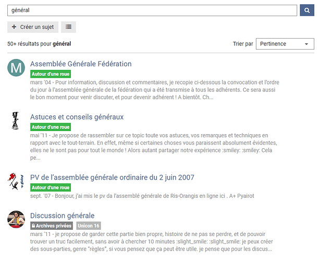Click excerpt text starting sept. '07
This screenshot has width=319, height=261.
coord(142,196)
